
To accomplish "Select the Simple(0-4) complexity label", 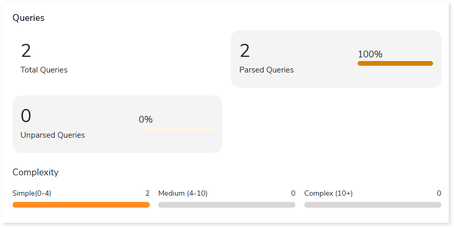I will [x=32, y=193].
